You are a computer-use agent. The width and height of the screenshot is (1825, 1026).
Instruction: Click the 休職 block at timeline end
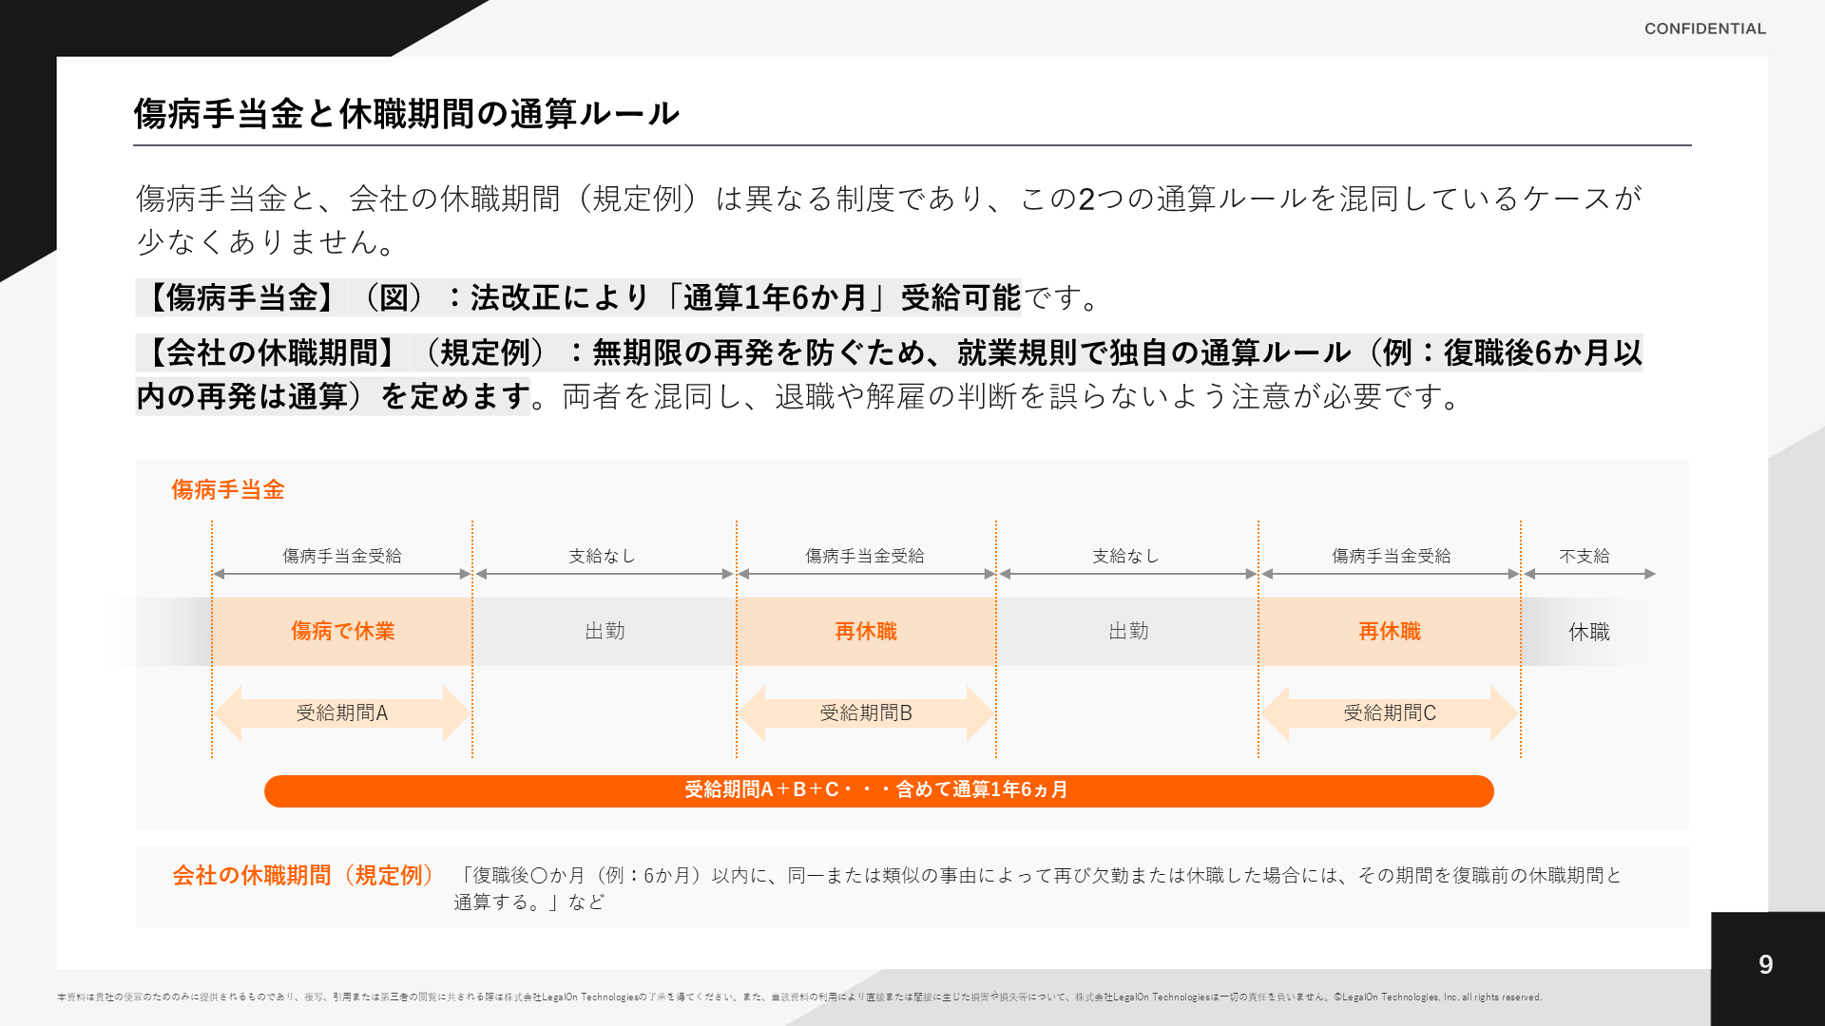(1588, 633)
